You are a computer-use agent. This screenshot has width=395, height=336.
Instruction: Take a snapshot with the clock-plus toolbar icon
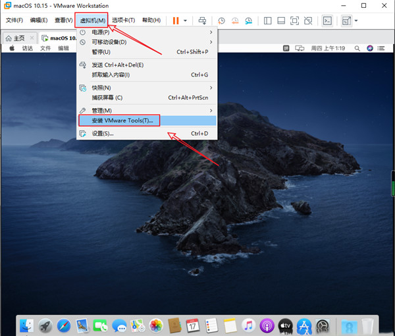(221, 20)
